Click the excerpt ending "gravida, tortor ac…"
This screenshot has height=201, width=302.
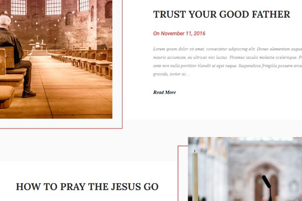(172, 74)
